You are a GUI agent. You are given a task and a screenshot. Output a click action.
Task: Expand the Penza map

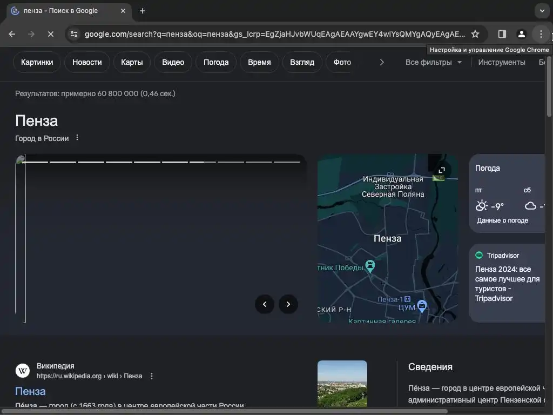click(x=442, y=170)
